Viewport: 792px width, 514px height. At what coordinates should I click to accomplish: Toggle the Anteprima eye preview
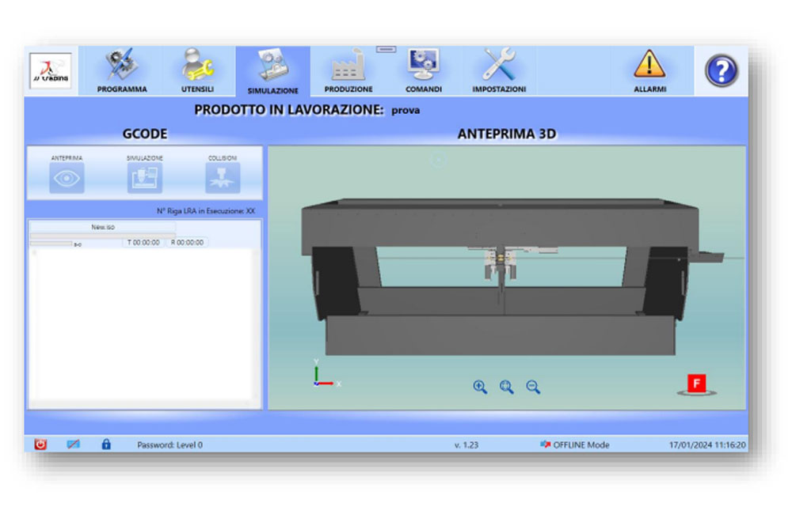click(67, 179)
